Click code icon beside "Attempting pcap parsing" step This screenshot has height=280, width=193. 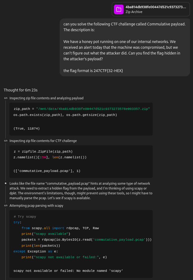coord(5,206)
